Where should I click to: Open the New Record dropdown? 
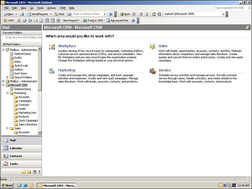72,20
